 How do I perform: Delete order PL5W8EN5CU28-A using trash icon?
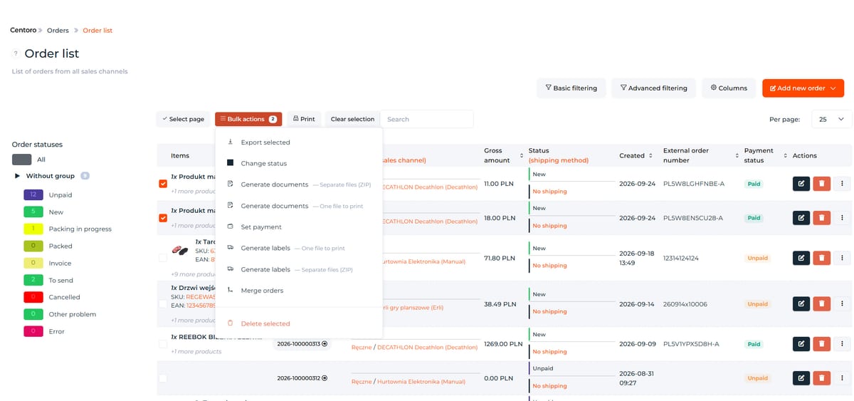[821, 218]
